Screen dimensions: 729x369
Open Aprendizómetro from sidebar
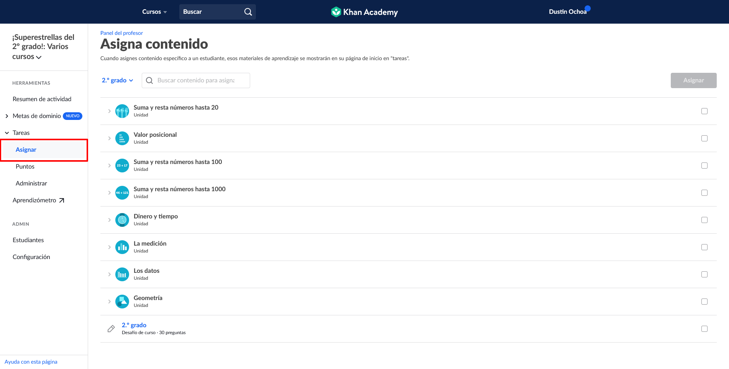[x=38, y=200]
